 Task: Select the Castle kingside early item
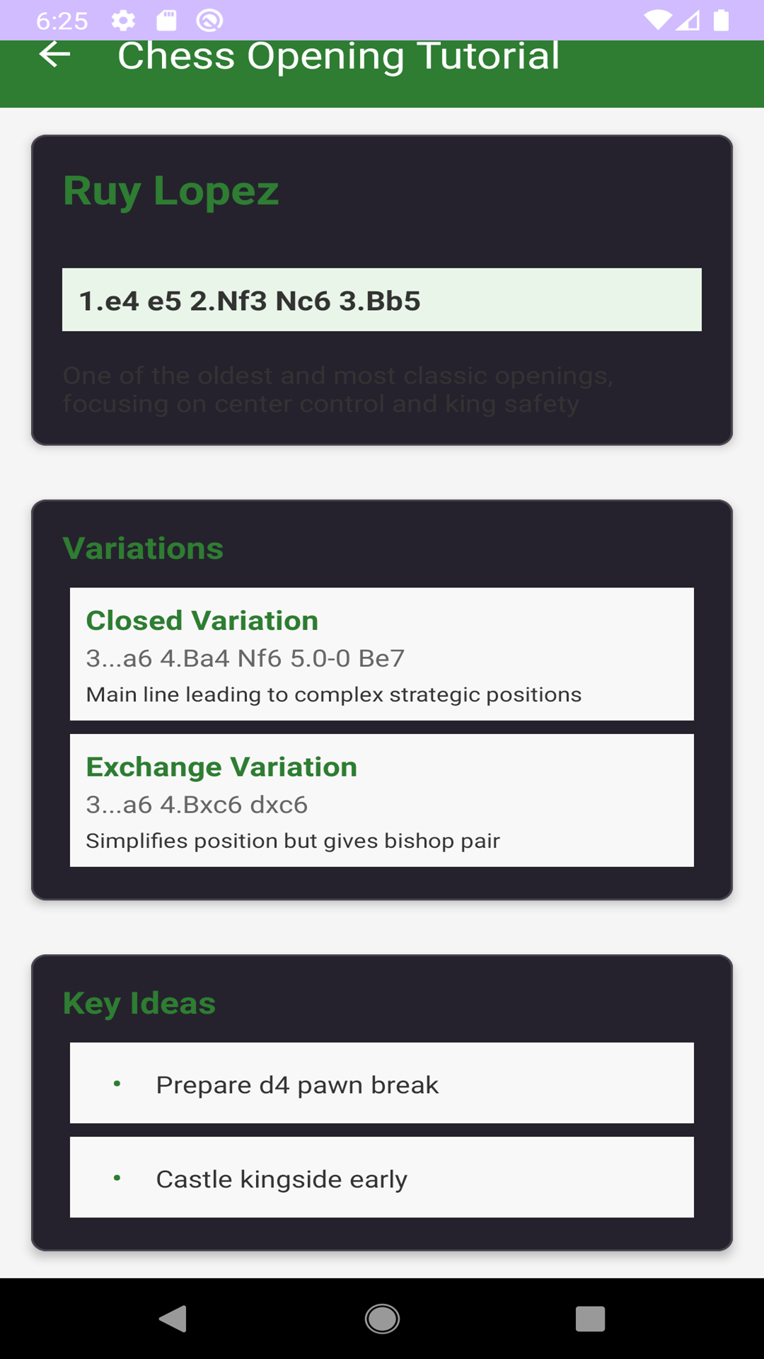point(382,1177)
